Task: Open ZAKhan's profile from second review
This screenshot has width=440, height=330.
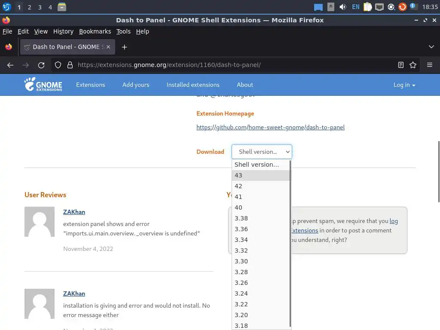Action: pyautogui.click(x=74, y=293)
